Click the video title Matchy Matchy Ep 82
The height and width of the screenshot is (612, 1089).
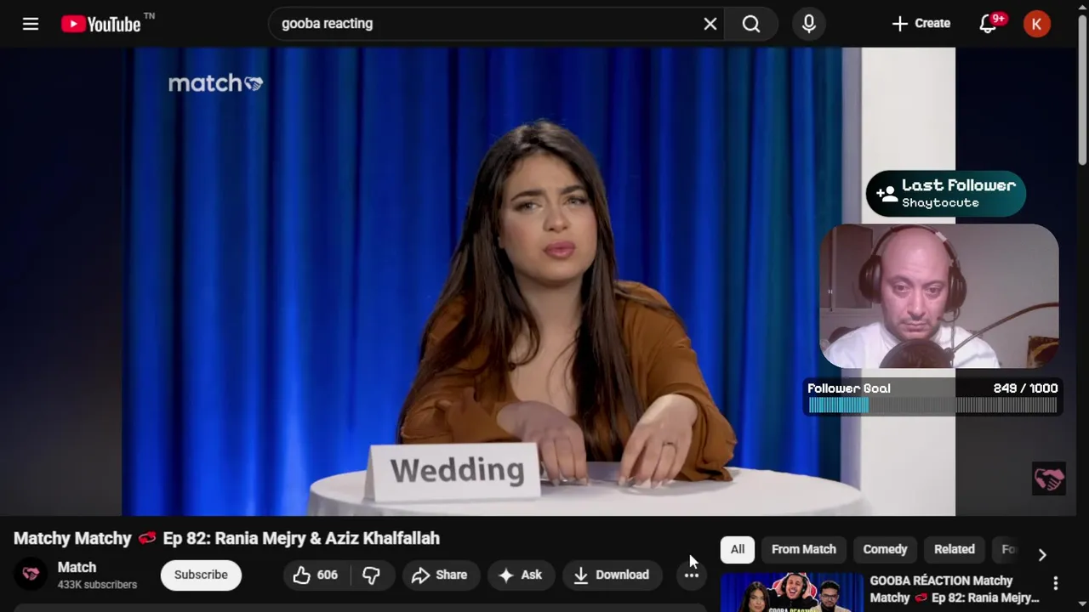point(226,538)
